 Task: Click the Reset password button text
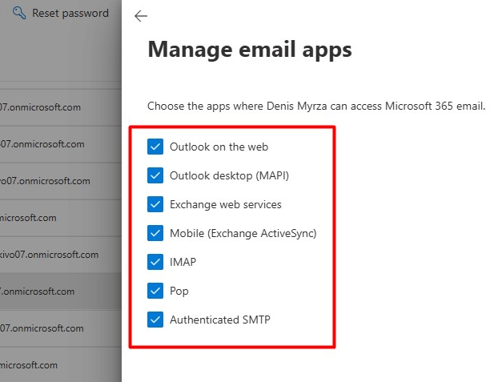[x=70, y=13]
